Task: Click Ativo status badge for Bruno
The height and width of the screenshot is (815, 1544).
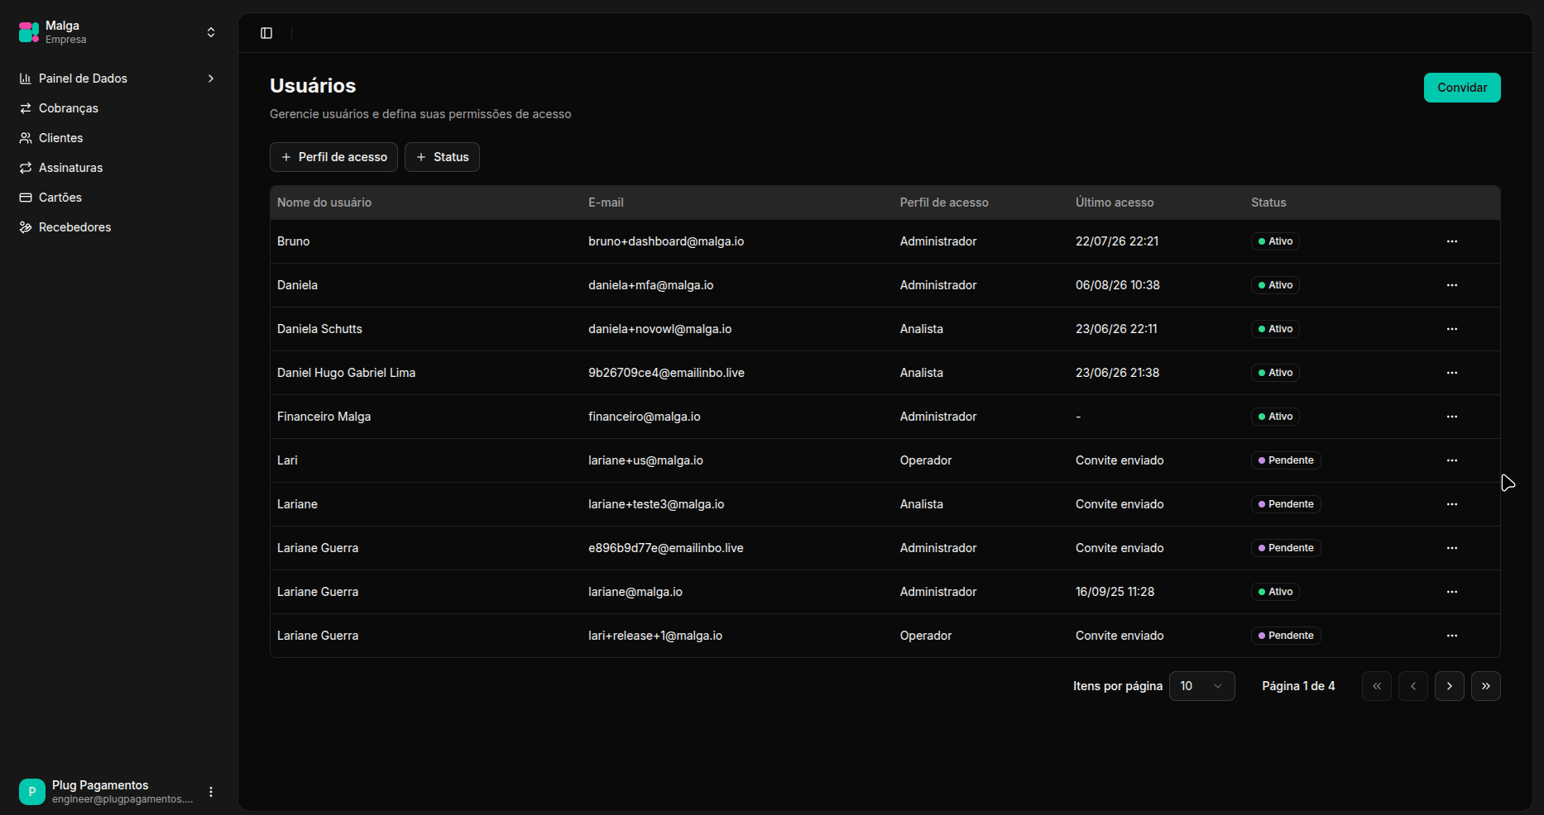Action: (x=1275, y=241)
